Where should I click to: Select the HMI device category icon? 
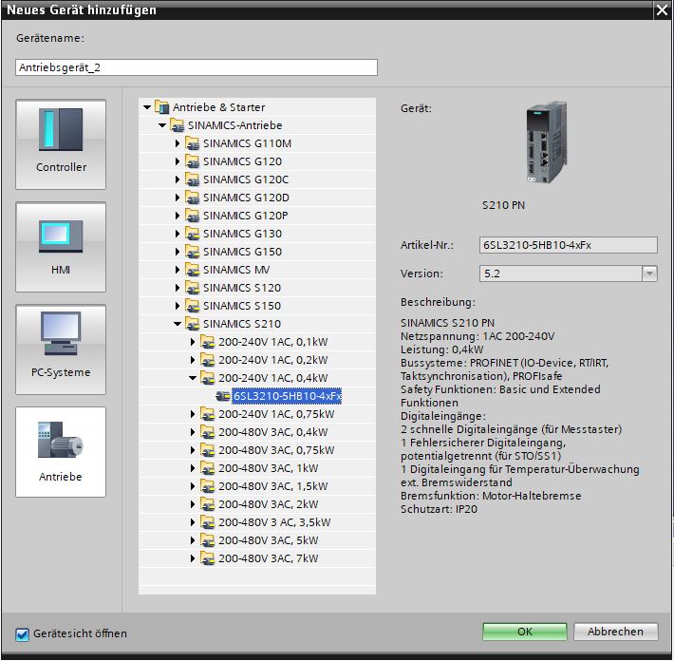pyautogui.click(x=61, y=246)
